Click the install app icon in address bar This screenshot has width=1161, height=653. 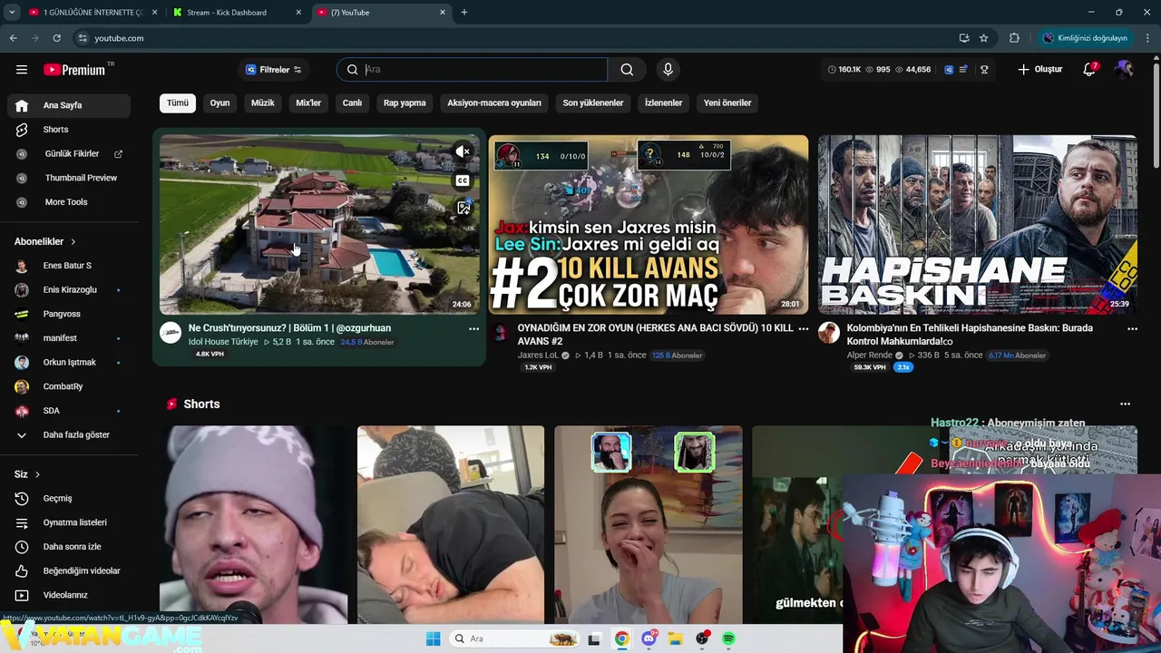pyautogui.click(x=963, y=38)
